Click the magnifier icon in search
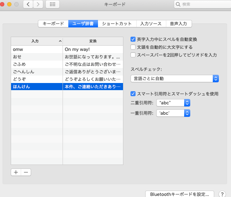This screenshot has height=197, width=231. [178, 4]
